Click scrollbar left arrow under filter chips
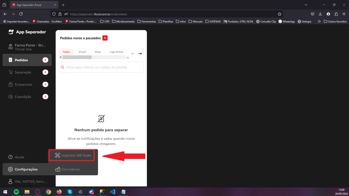This screenshot has width=349, height=196. pos(61,57)
